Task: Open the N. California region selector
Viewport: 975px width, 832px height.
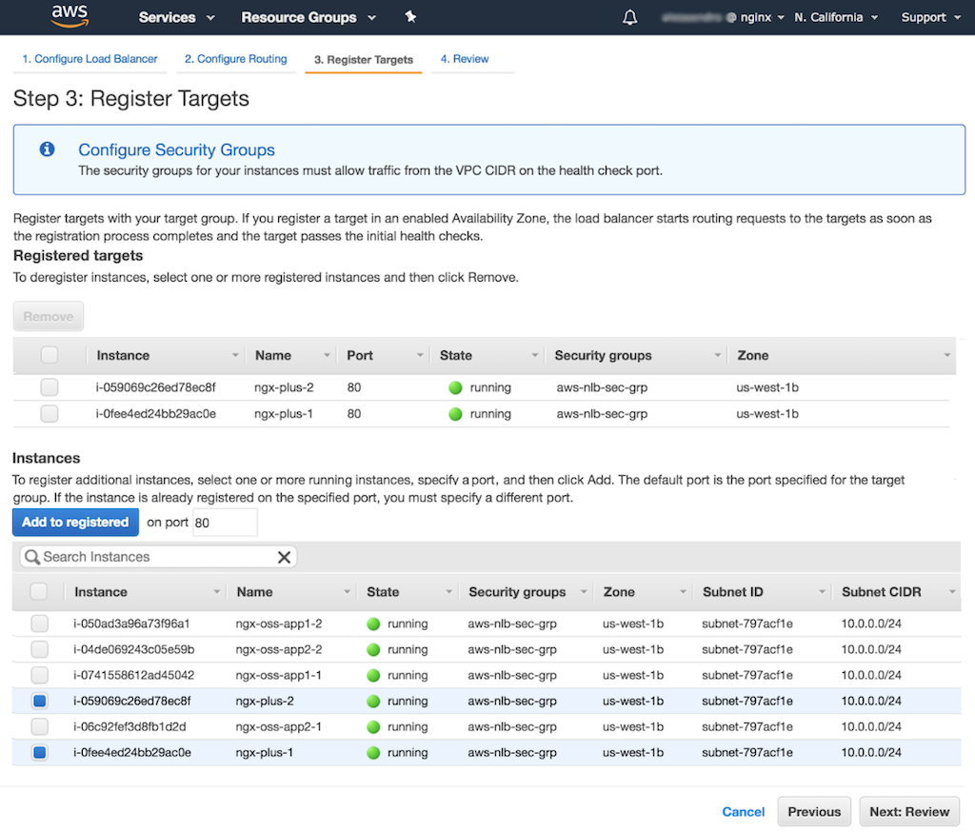Action: [836, 17]
